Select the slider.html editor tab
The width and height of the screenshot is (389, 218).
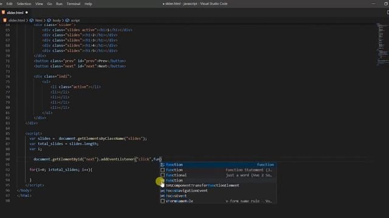point(15,13)
